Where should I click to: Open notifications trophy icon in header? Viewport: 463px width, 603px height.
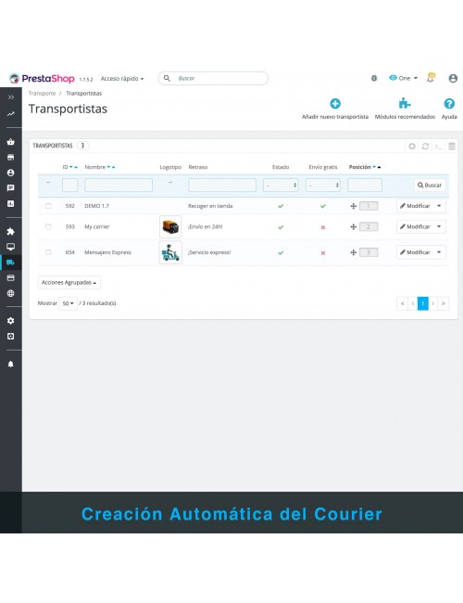coord(431,78)
